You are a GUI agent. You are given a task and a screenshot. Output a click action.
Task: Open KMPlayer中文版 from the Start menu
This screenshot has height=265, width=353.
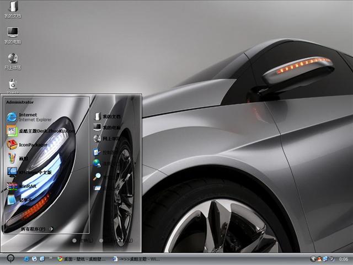point(29,172)
